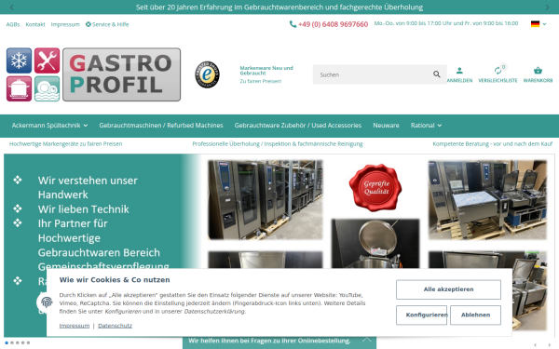Click Alle akzeptieren cookie button
559x349 pixels.
[x=448, y=289]
